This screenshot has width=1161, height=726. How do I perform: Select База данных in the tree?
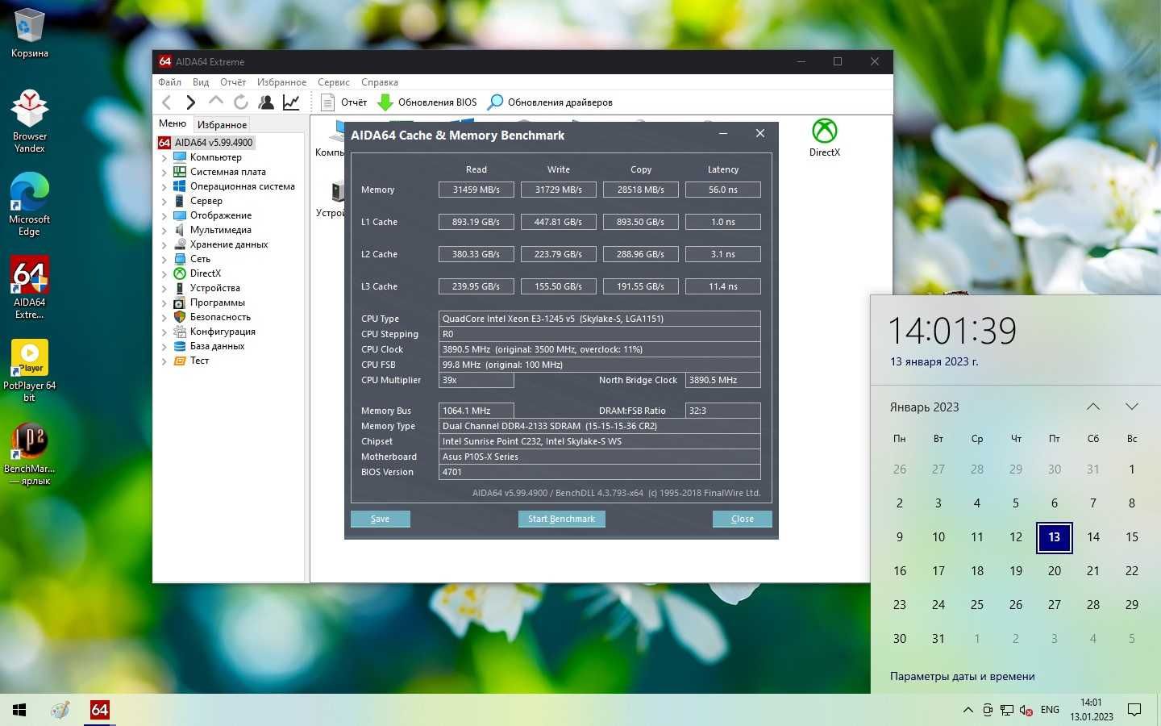[x=217, y=346]
